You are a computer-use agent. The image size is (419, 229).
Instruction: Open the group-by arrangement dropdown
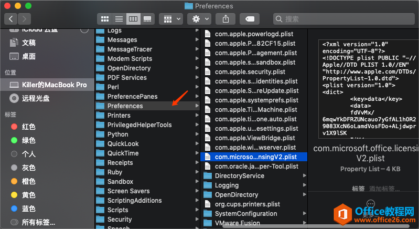click(x=171, y=19)
